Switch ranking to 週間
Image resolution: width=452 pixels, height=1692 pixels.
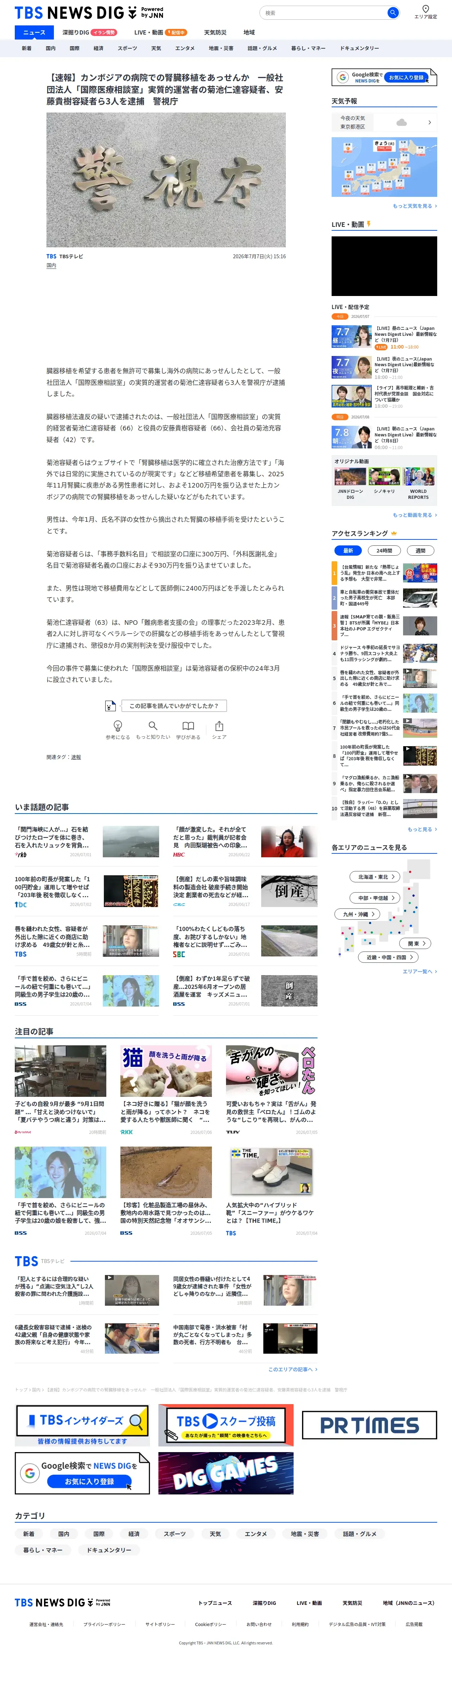pos(421,550)
